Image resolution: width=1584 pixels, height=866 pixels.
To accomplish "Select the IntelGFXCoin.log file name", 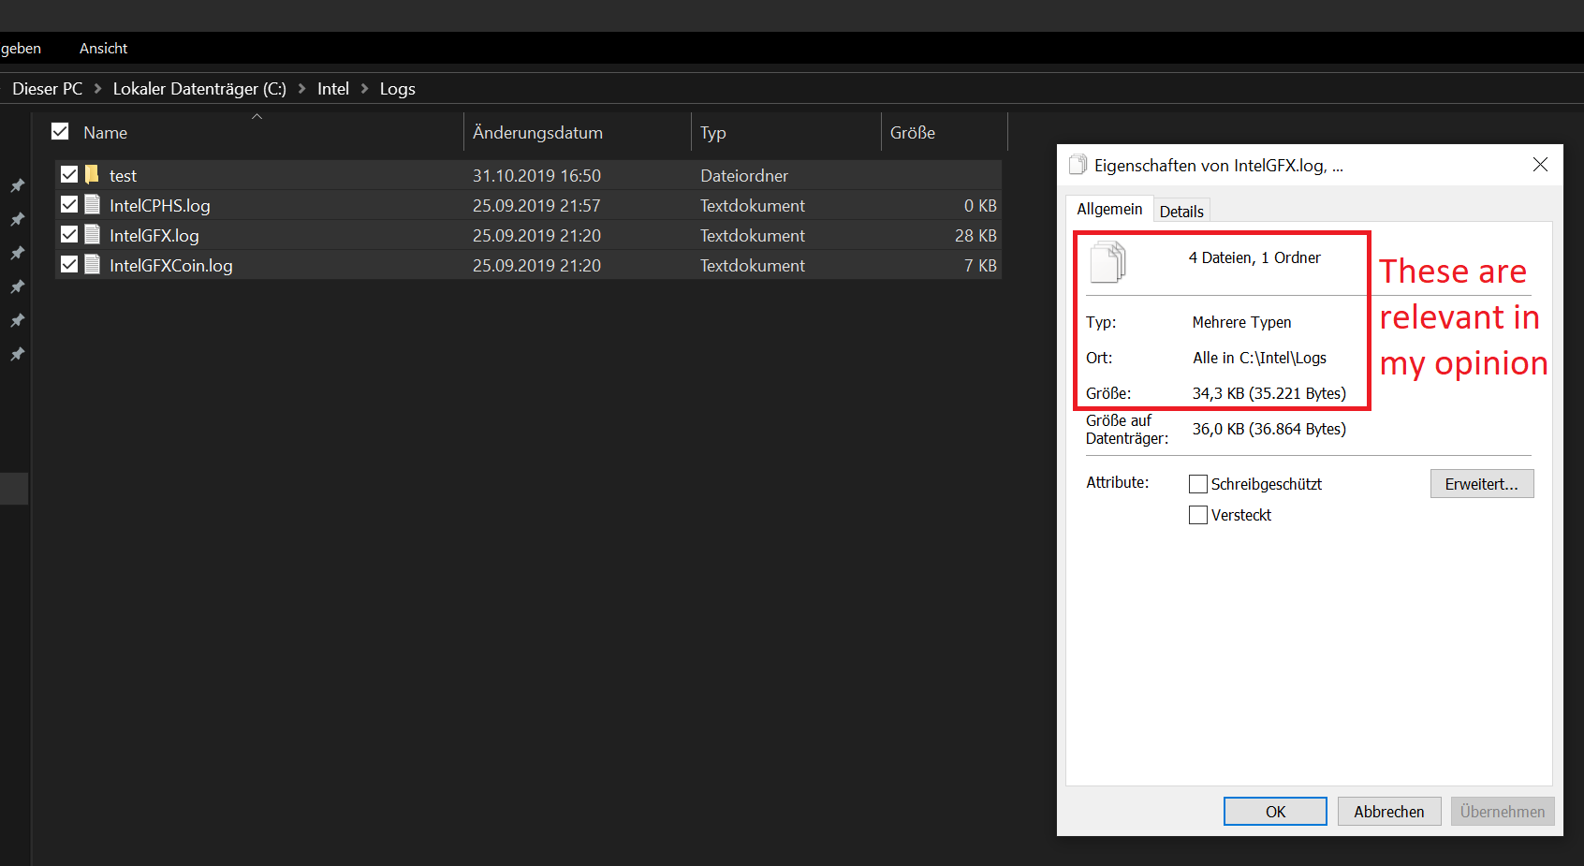I will [x=170, y=265].
